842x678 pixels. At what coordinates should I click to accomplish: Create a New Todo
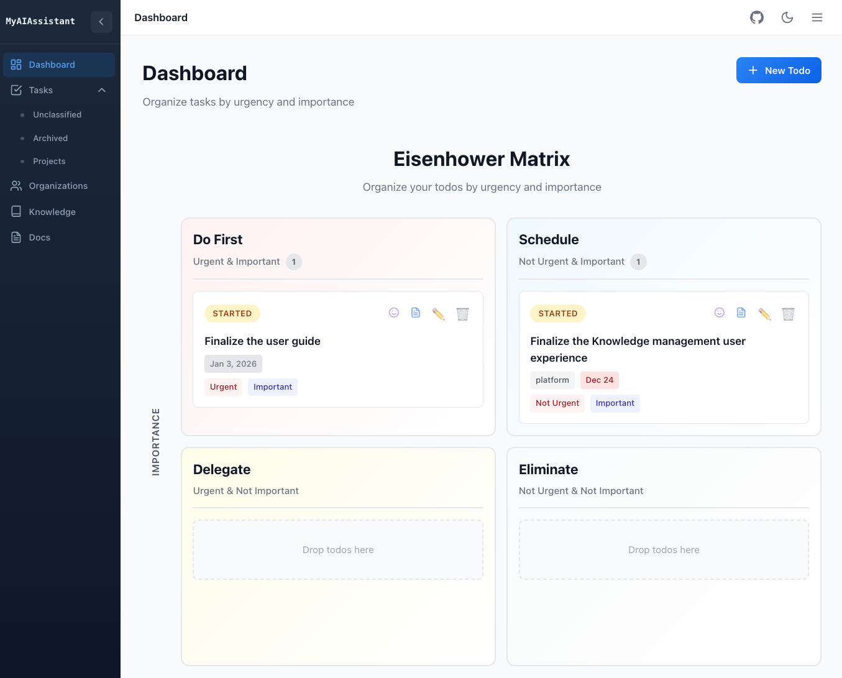point(778,70)
